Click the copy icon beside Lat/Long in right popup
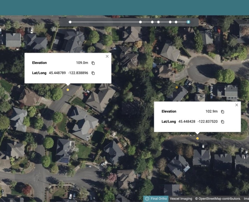Viewport: 249px width, 202px height. click(x=222, y=121)
